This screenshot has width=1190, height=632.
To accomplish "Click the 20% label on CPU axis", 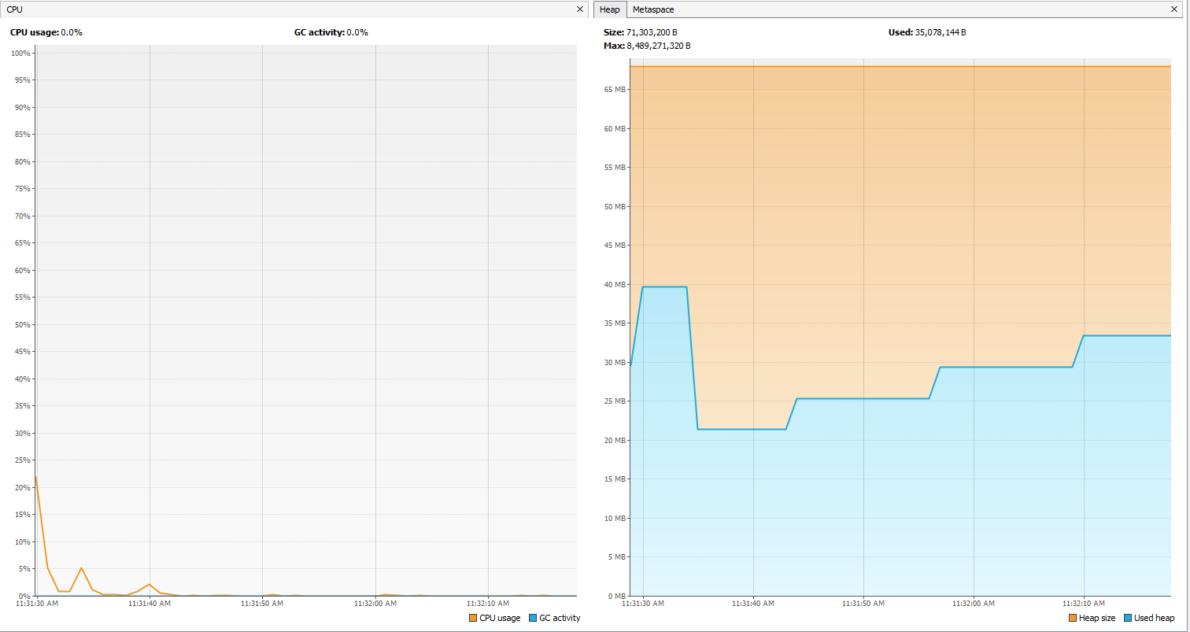I will pyautogui.click(x=23, y=487).
